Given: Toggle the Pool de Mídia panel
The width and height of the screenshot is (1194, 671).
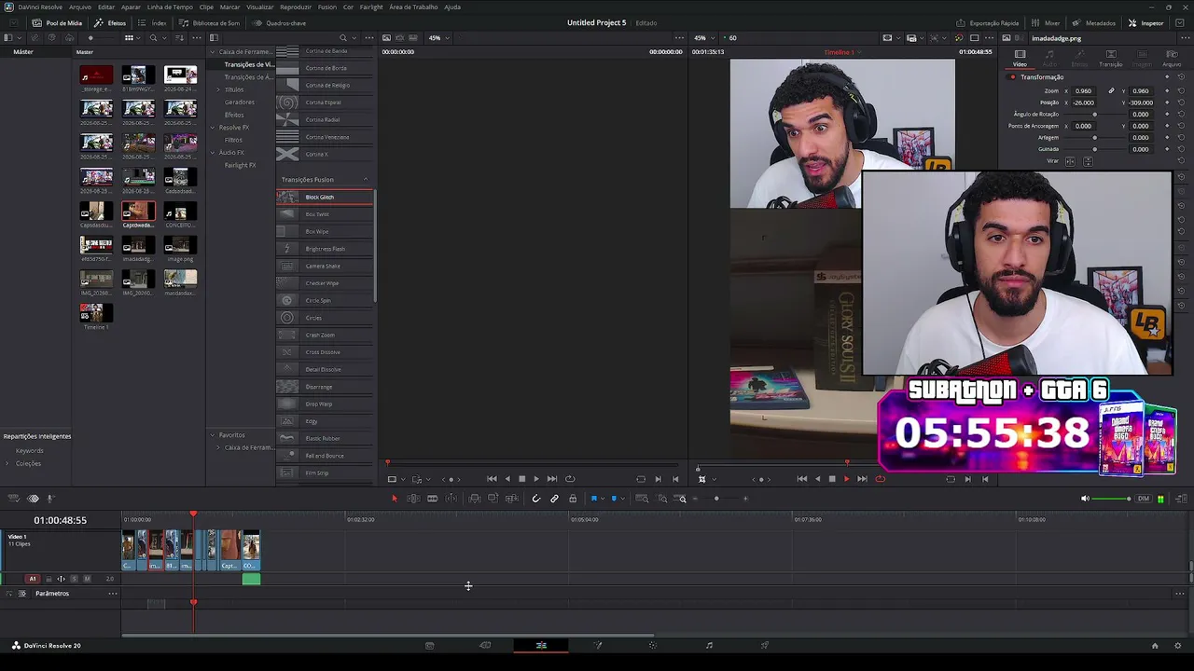Looking at the screenshot, I should click(x=57, y=22).
